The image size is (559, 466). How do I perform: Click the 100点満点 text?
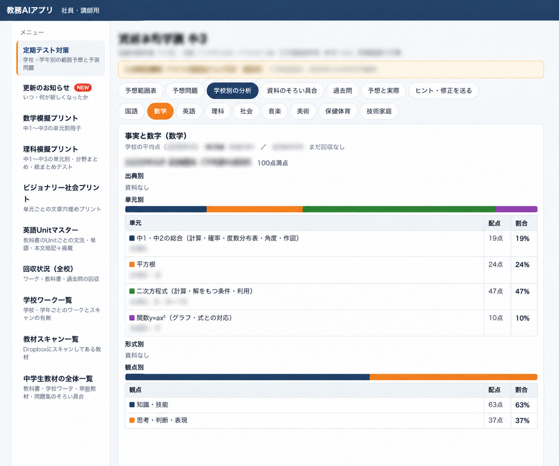pos(273,163)
